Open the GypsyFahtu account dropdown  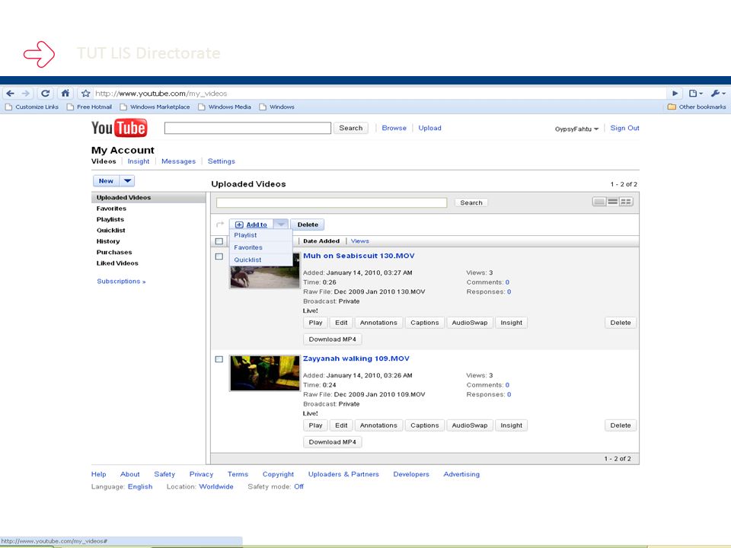point(576,129)
